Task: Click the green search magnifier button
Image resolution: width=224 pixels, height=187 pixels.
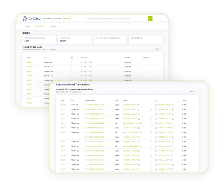Action: (150, 19)
